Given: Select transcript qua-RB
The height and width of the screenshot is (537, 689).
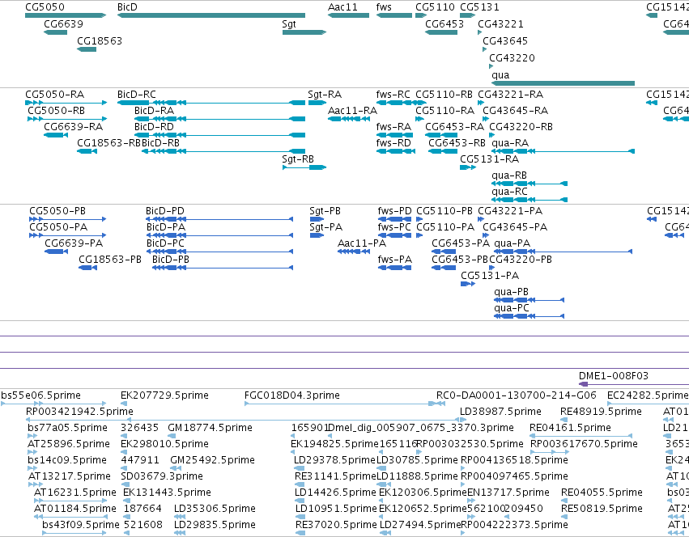Looking at the screenshot, I should pos(530,184).
